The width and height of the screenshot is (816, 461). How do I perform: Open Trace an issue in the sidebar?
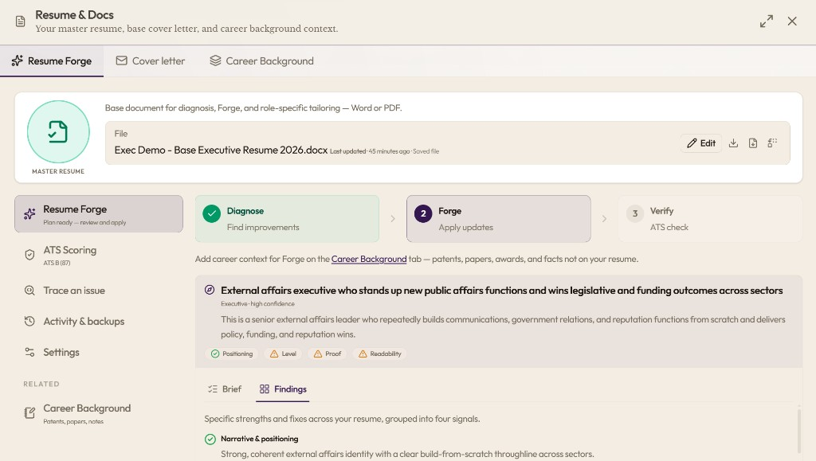tap(99, 291)
